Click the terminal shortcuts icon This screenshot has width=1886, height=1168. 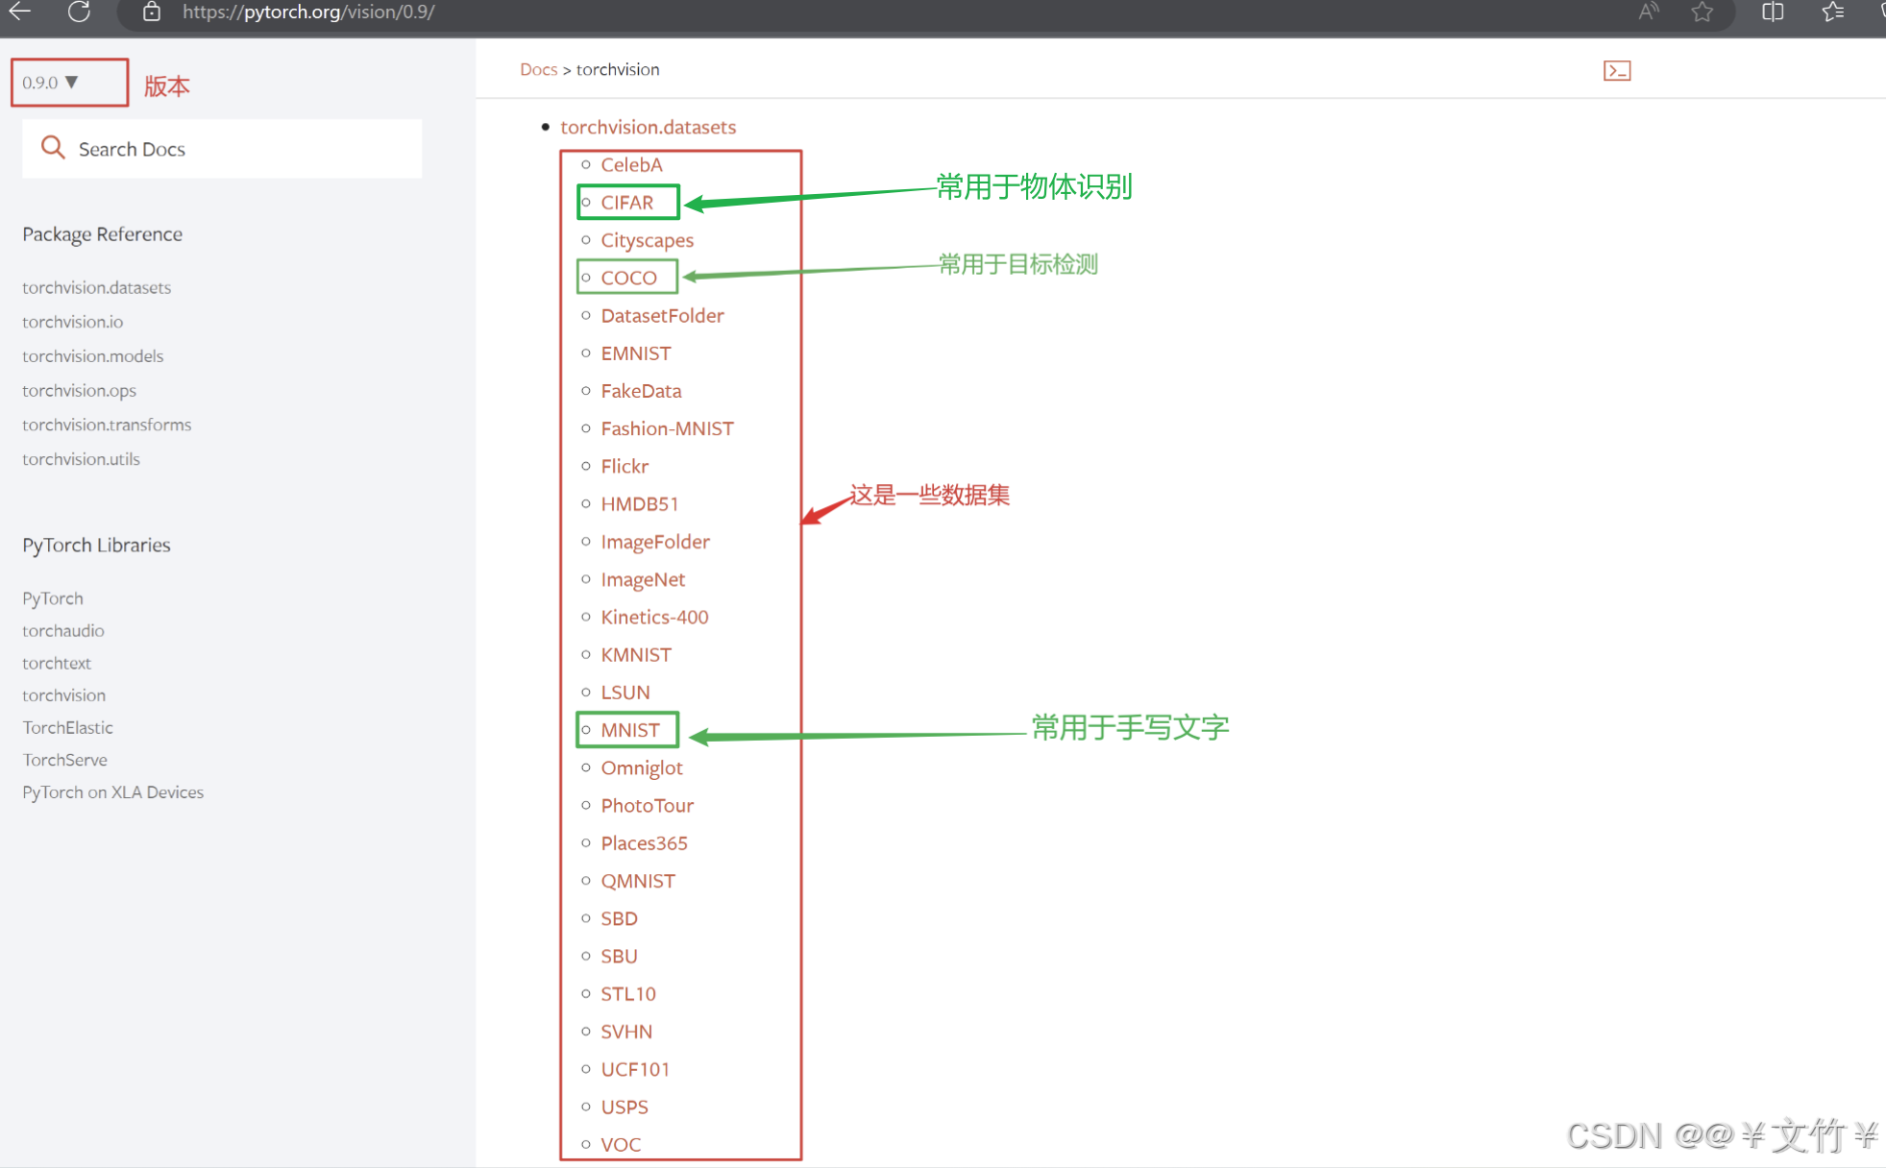1617,70
